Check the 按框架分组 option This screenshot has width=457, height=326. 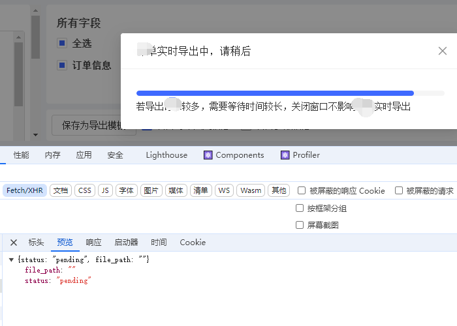point(300,208)
